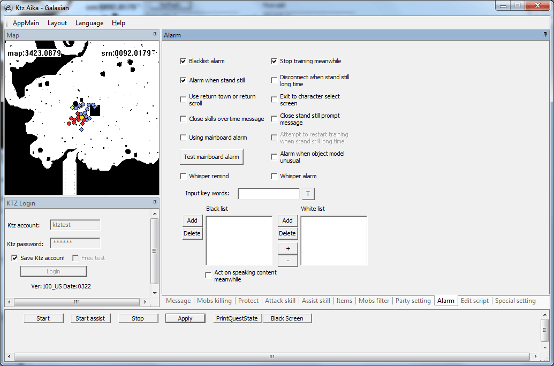The height and width of the screenshot is (366, 554).
Task: Open the Special setting tab
Action: (515, 301)
